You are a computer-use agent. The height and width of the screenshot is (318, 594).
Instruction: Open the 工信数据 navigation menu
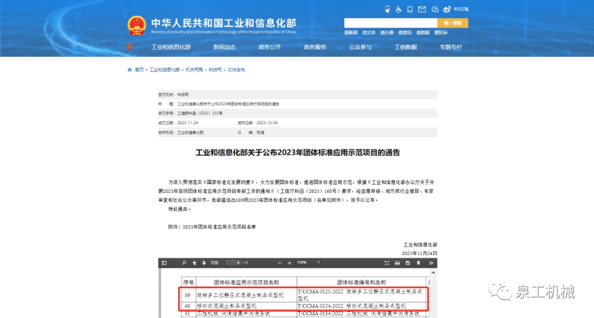coord(405,47)
